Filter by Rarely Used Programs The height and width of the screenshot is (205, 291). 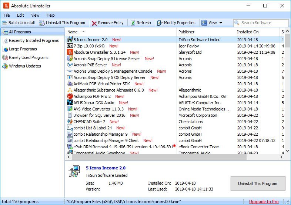pyautogui.click(x=29, y=57)
